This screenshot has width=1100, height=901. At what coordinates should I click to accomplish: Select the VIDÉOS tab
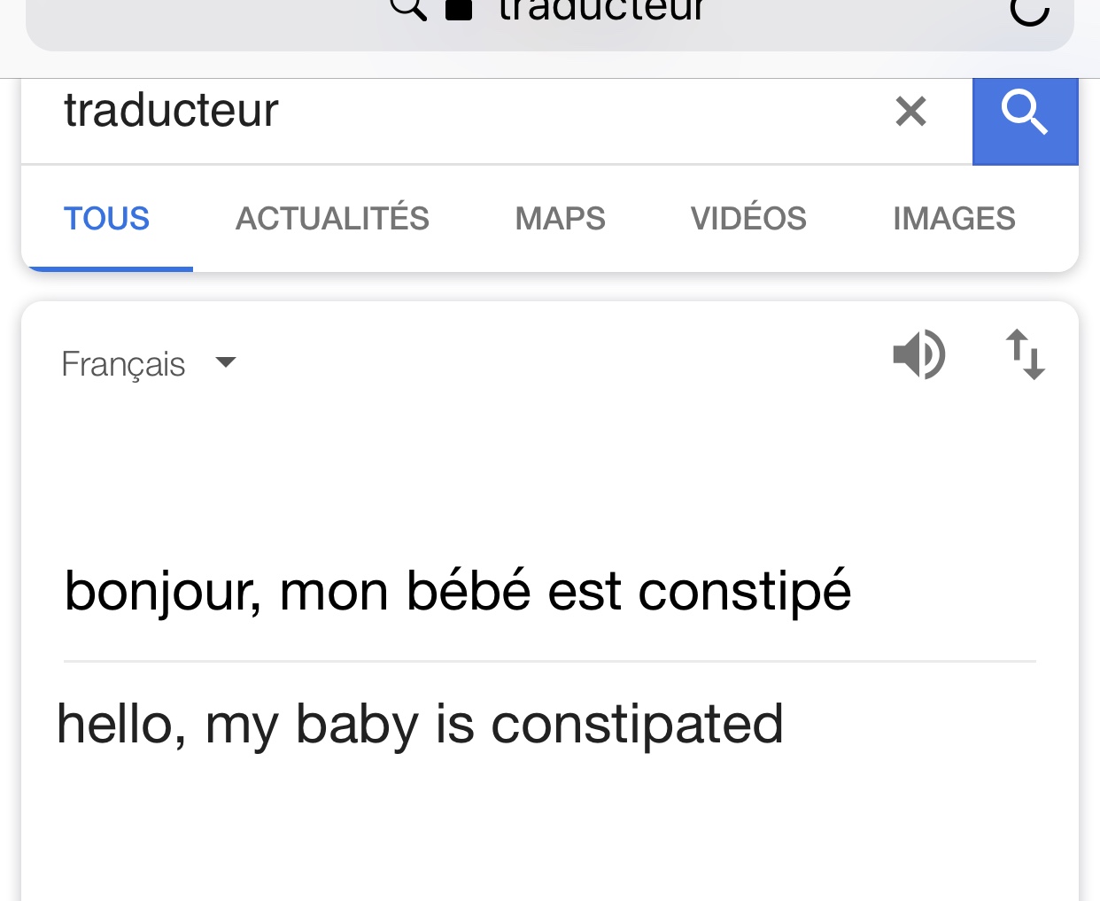(x=748, y=219)
